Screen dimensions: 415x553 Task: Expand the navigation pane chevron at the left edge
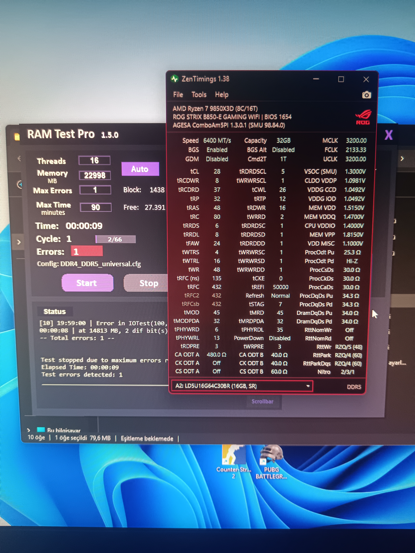tap(19, 242)
